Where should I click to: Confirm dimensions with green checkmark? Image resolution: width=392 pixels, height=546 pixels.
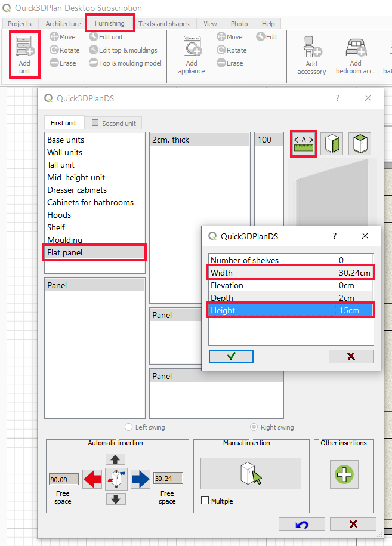pos(231,356)
